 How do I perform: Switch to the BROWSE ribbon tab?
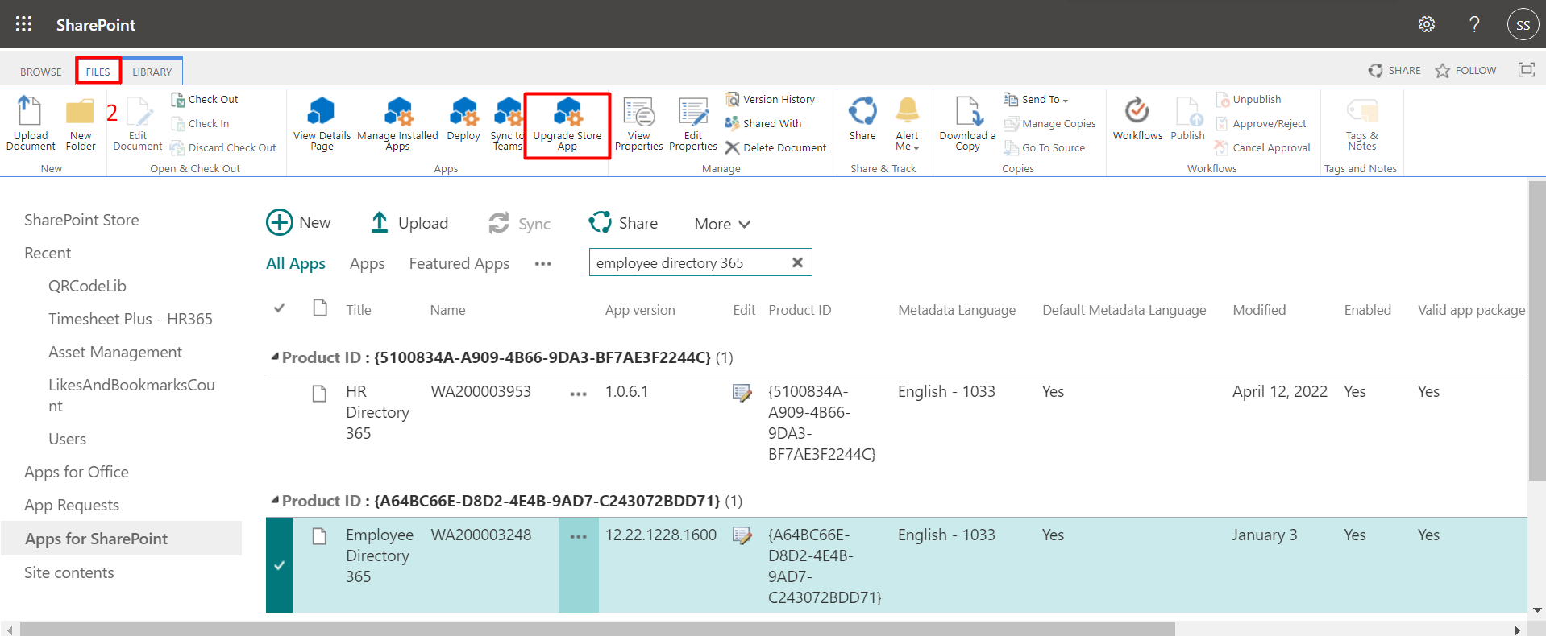41,72
